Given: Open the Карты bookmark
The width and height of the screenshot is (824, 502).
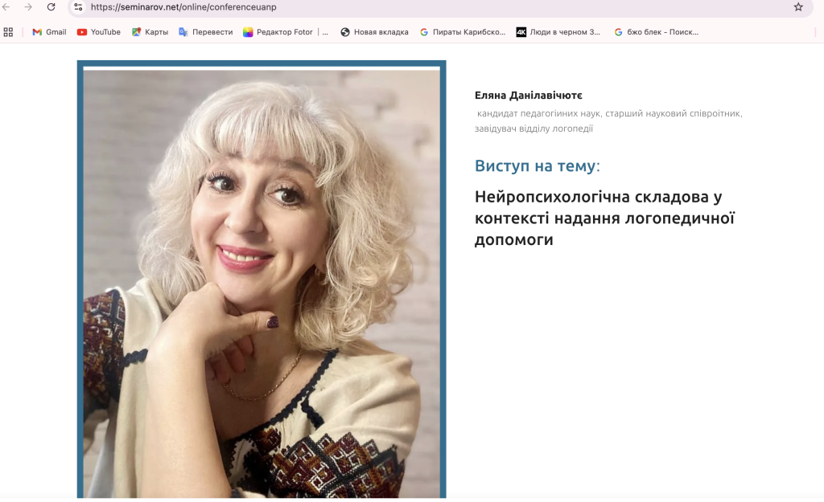Looking at the screenshot, I should pos(150,32).
